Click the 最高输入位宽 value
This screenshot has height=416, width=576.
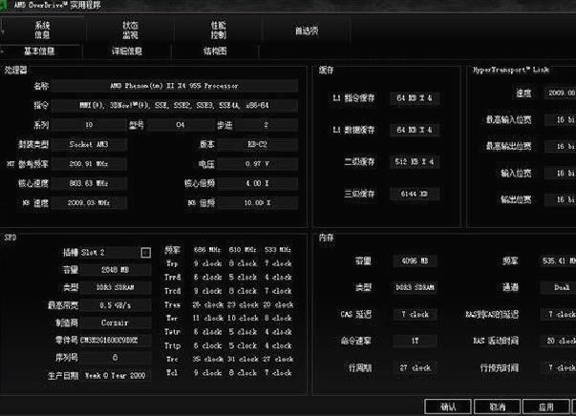[x=560, y=119]
